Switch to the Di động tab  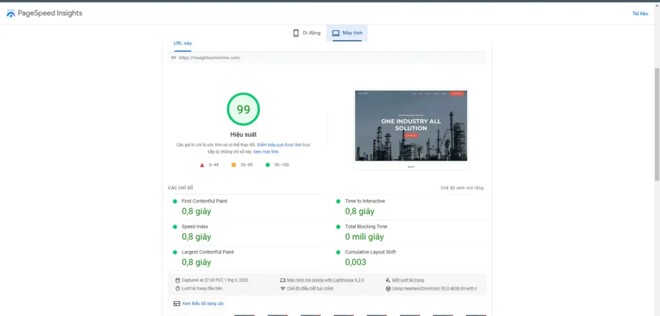tap(307, 33)
